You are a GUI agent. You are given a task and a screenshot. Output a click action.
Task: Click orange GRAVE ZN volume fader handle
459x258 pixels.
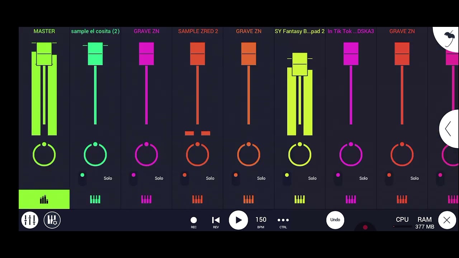tap(249, 54)
